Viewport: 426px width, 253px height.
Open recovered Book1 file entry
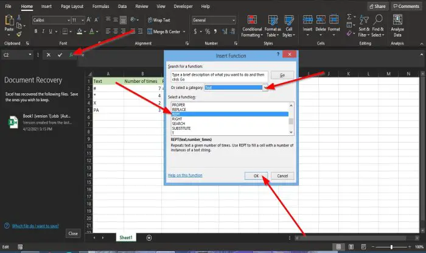(41, 123)
